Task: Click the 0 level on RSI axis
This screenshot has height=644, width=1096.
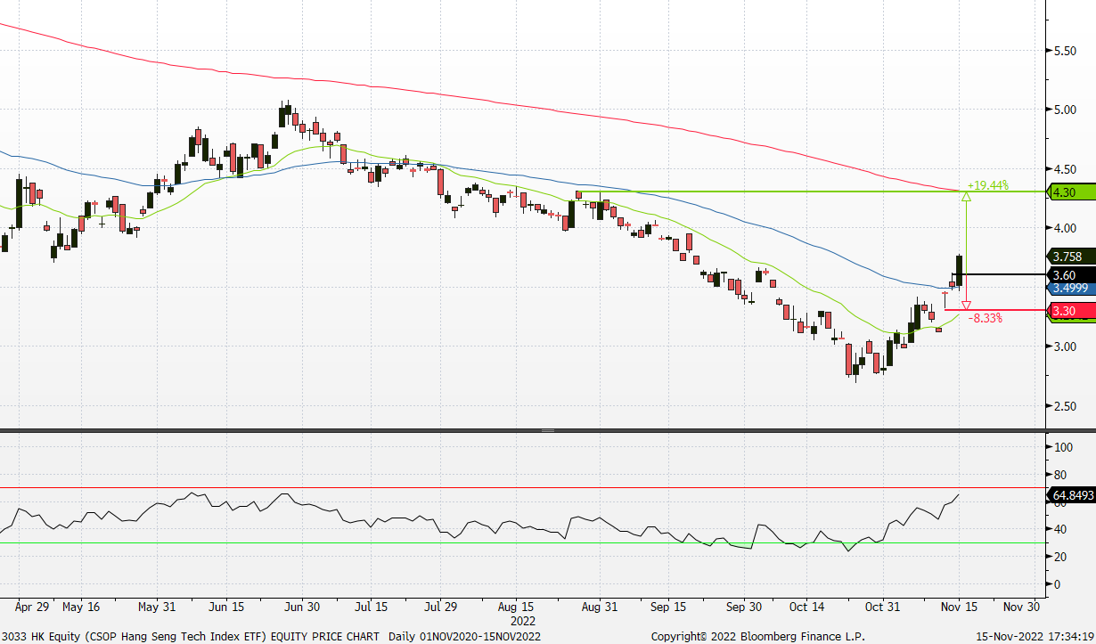Action: [x=1057, y=584]
